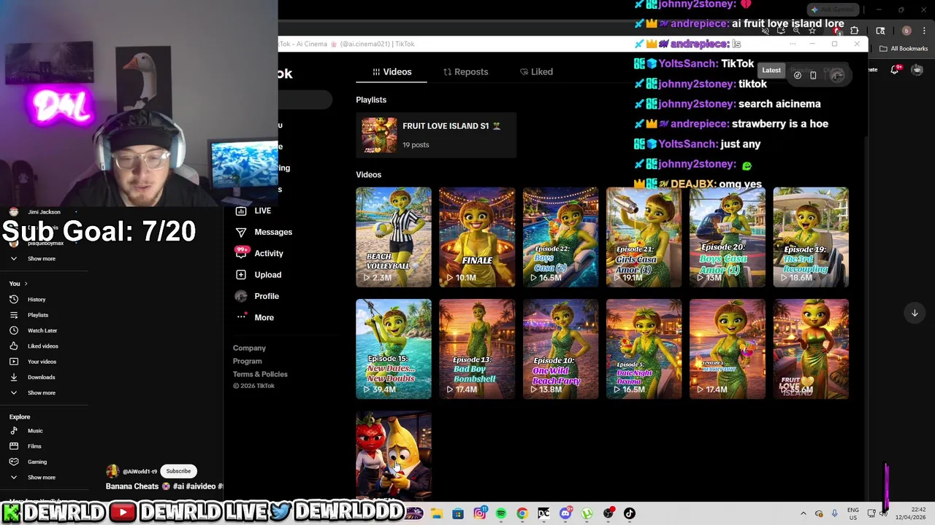Open the Messages paper-plane icon in TikTok

pyautogui.click(x=241, y=232)
